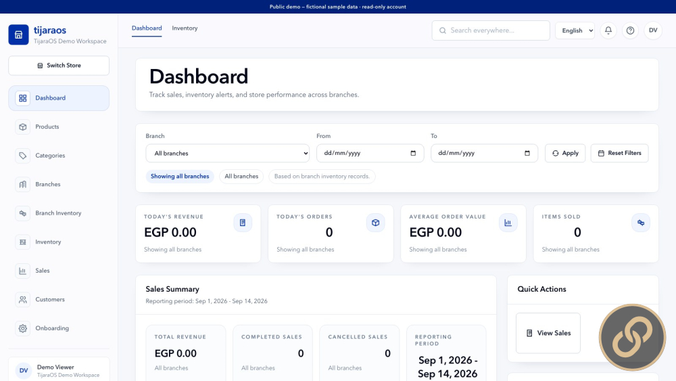Click the Apply filters button
Viewport: 676px width, 381px height.
[565, 153]
